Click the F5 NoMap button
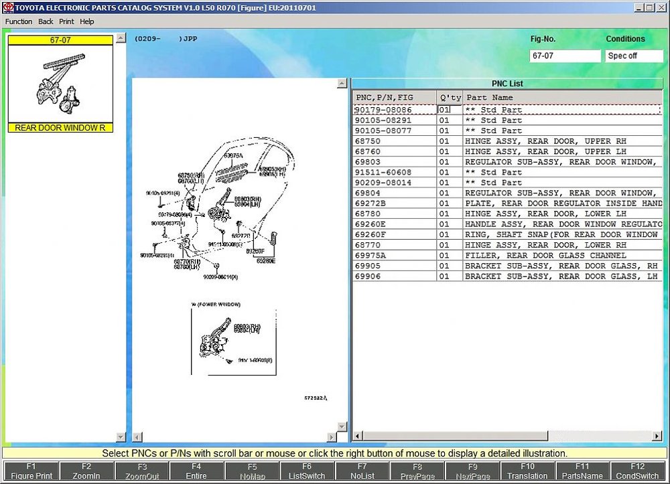Image resolution: width=670 pixels, height=484 pixels. pos(252,471)
